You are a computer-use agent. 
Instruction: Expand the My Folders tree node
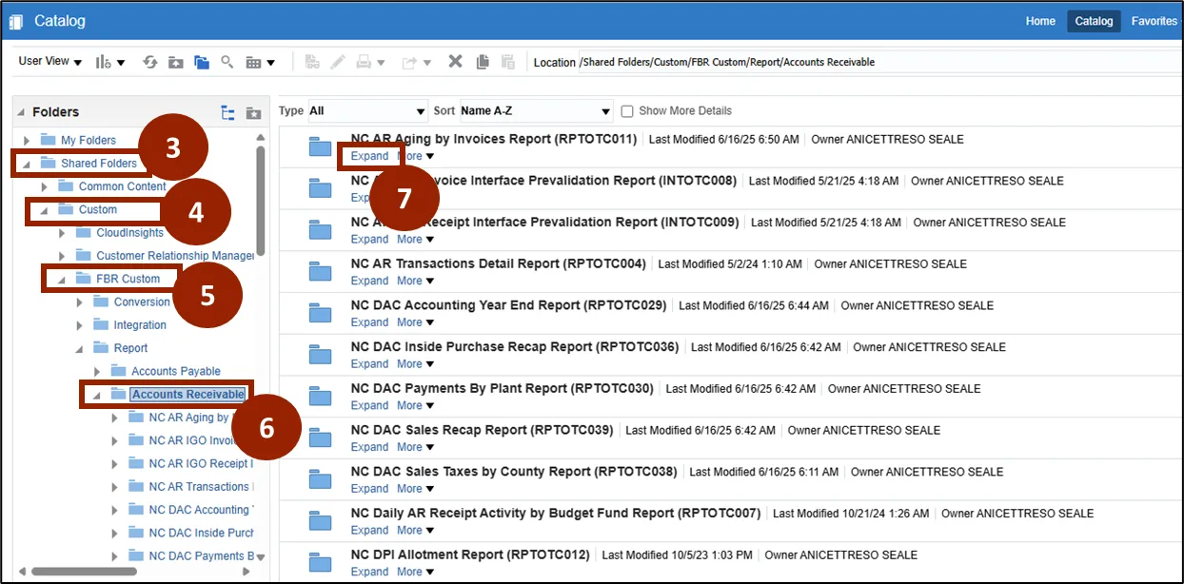click(27, 141)
